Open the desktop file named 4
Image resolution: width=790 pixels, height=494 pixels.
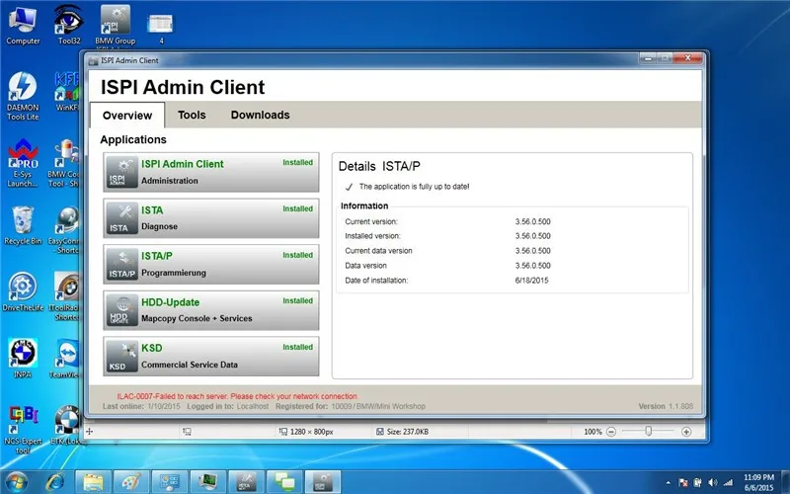pyautogui.click(x=161, y=28)
